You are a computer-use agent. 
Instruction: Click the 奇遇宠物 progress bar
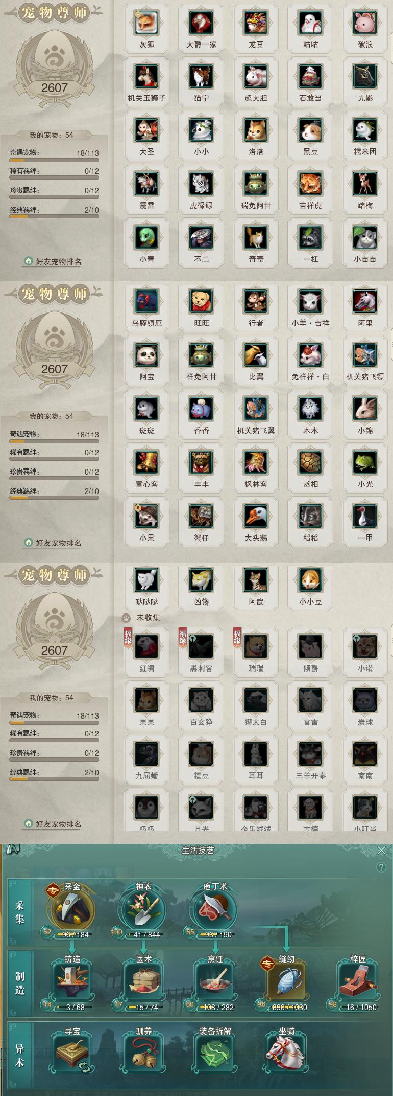(54, 160)
